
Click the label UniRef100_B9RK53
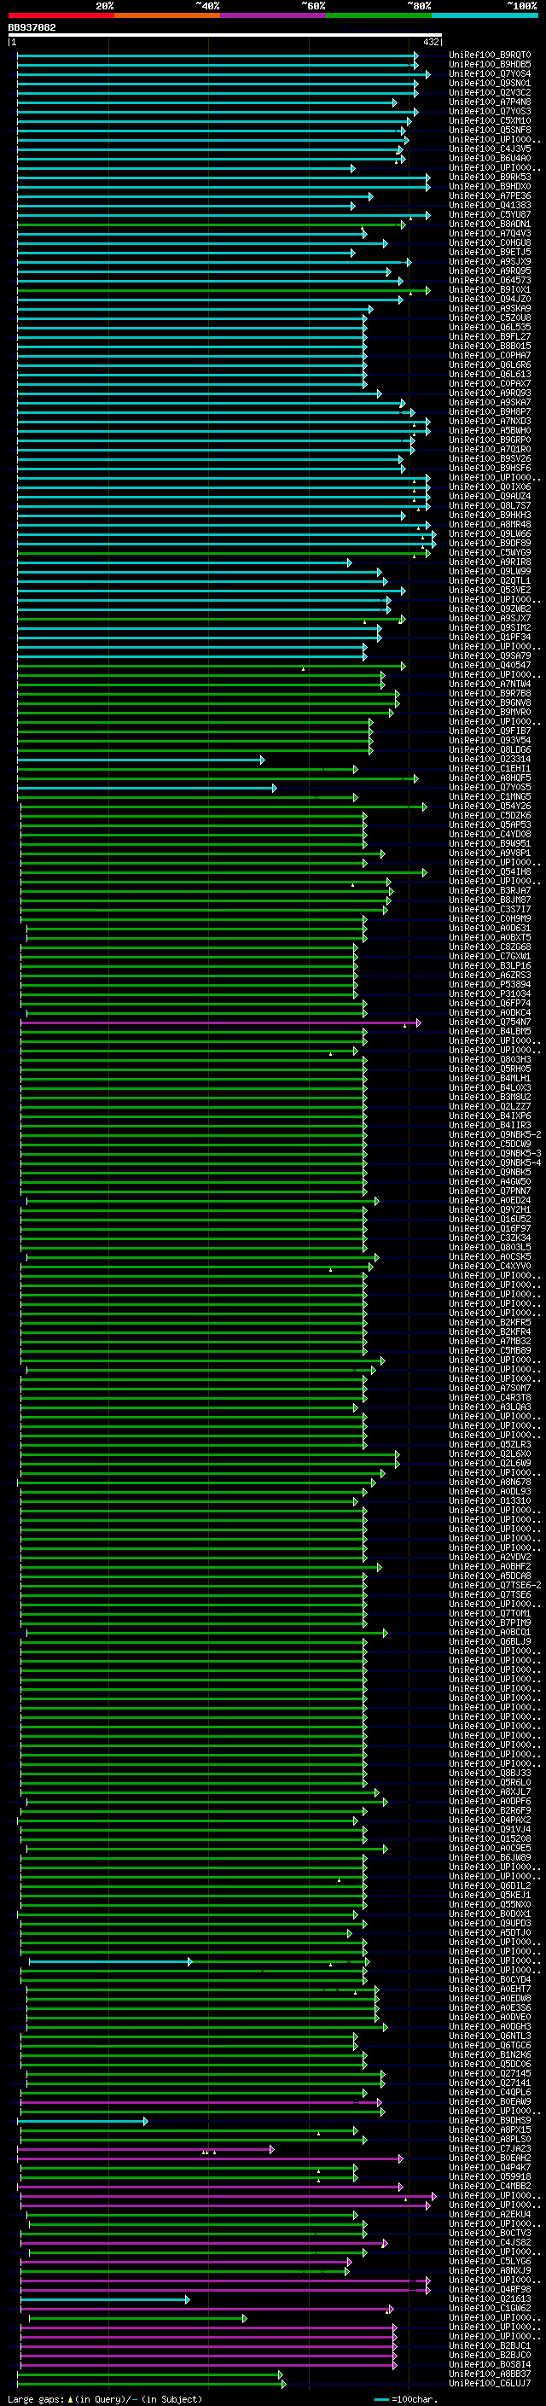490,178
